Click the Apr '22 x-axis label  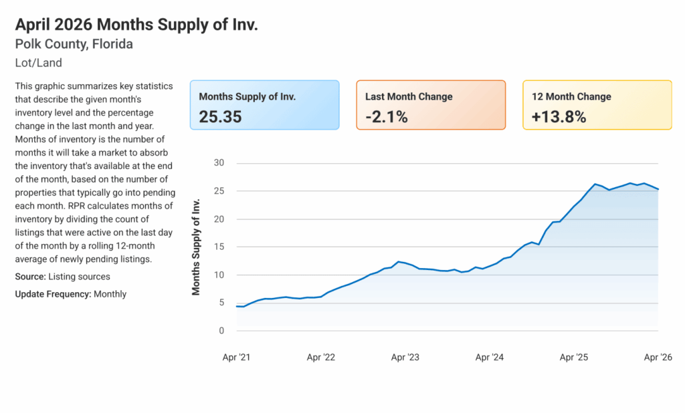tap(320, 357)
